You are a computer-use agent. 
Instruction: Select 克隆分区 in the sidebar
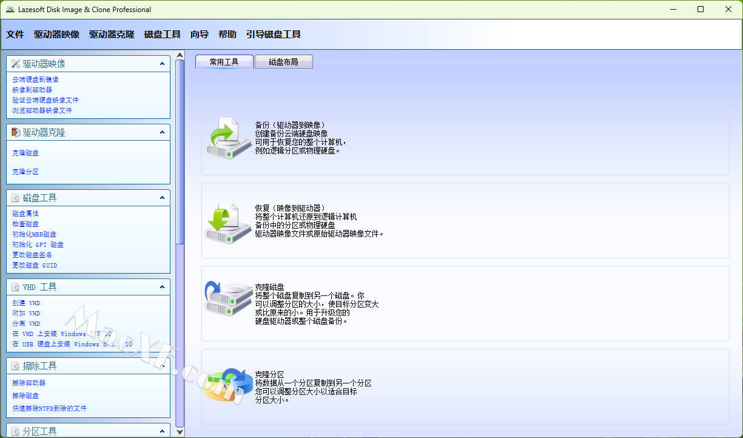(x=25, y=172)
